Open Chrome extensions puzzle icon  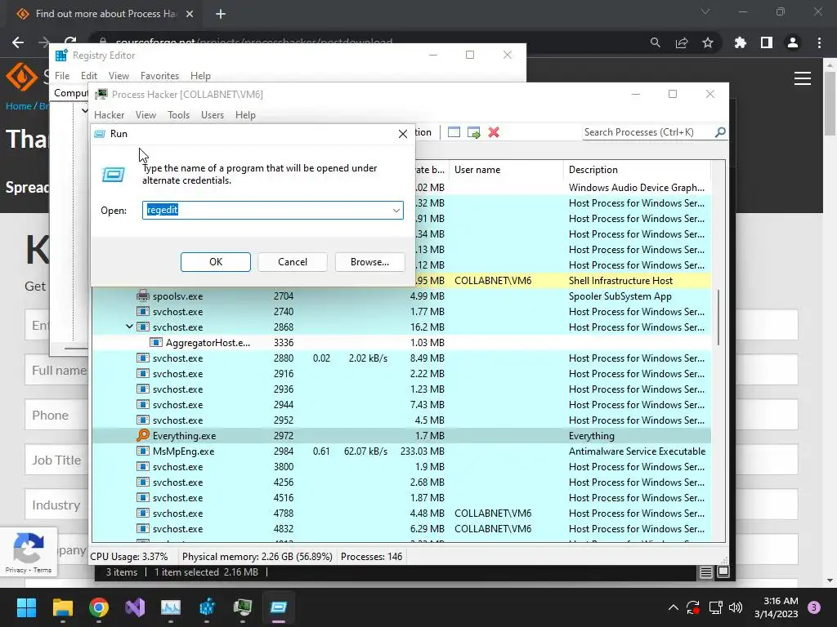pyautogui.click(x=741, y=42)
